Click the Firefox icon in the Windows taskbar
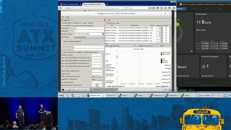The image size is (231, 130). [x=88, y=95]
